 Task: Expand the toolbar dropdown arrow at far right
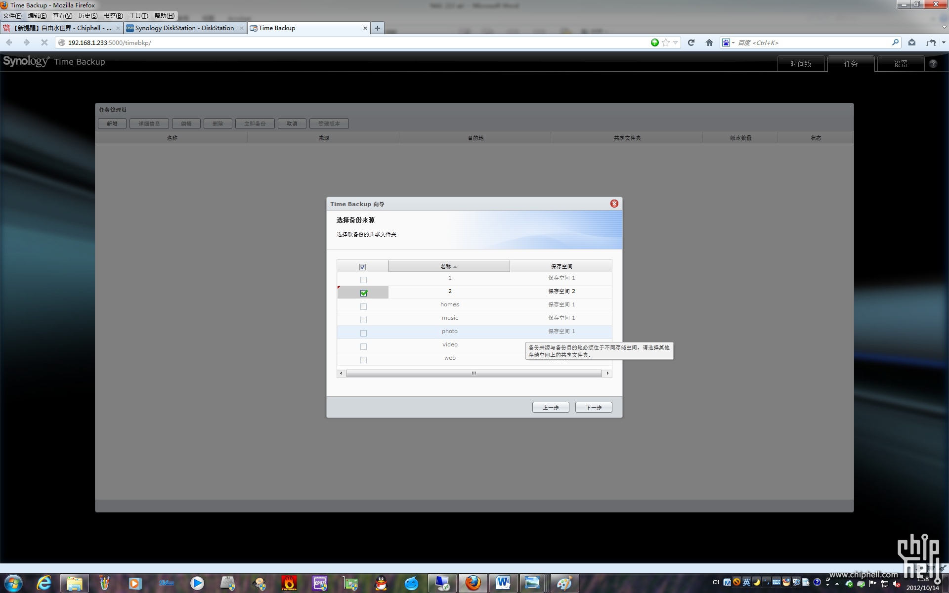pyautogui.click(x=944, y=42)
